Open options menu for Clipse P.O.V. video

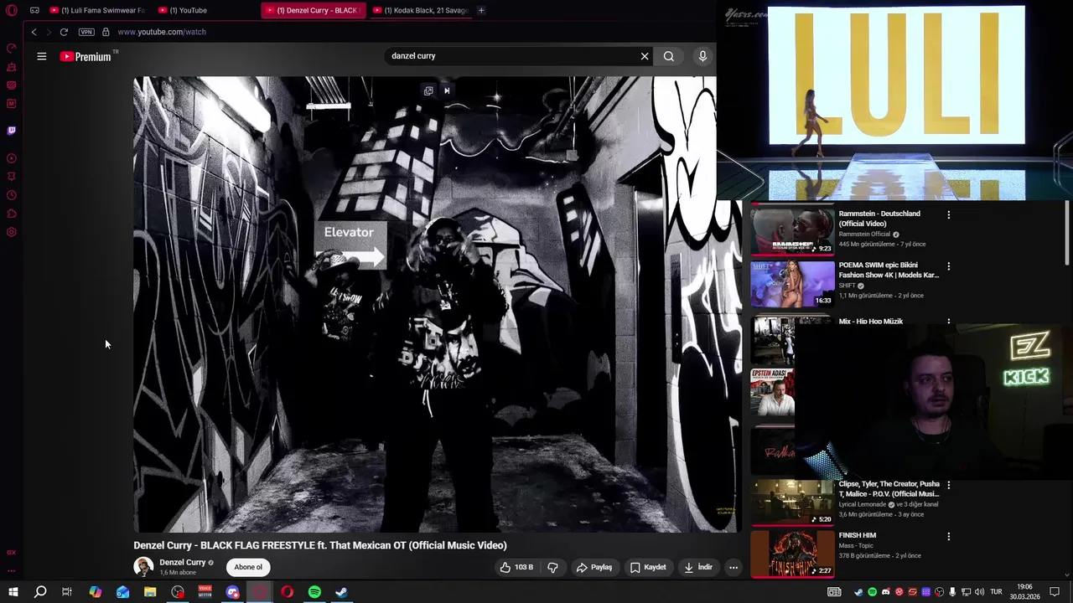(x=949, y=485)
